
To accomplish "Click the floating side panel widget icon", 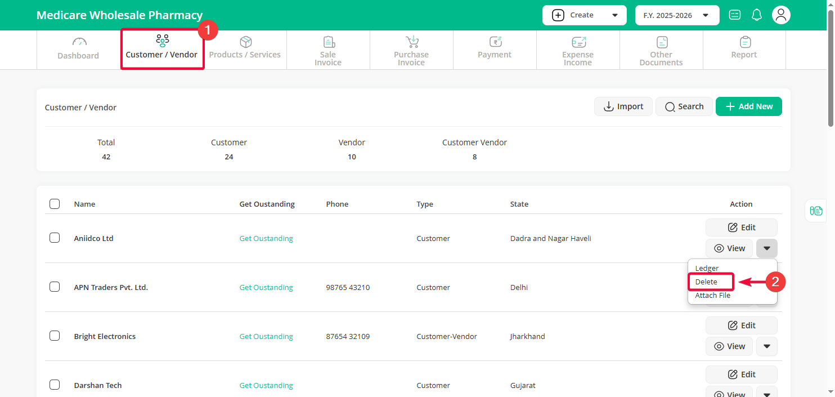I will point(816,211).
